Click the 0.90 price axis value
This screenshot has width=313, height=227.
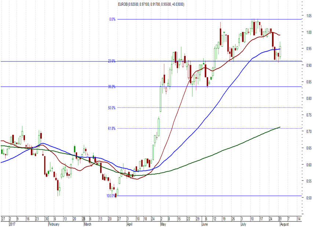click(309, 65)
